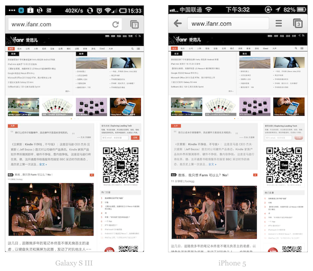Select the red home tab on Galaxy page
Image resolution: width=313 pixels, height=271 pixels.
coord(10,48)
